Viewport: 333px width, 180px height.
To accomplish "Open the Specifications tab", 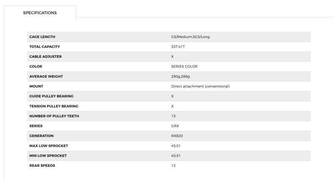I will [40, 12].
